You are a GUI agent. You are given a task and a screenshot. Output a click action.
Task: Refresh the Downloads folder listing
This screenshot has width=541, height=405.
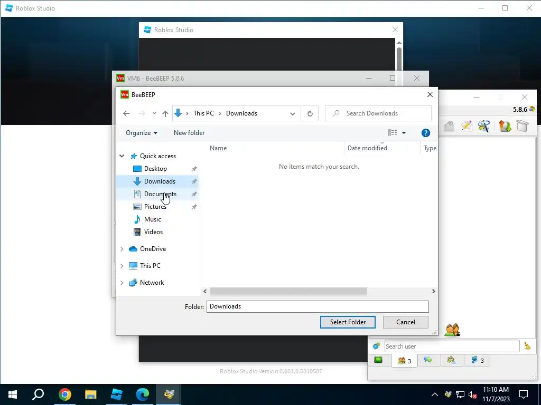[x=310, y=113]
